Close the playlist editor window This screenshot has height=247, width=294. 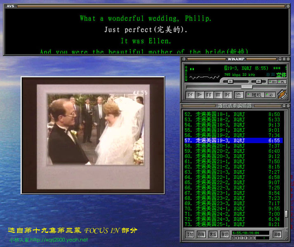point(288,106)
